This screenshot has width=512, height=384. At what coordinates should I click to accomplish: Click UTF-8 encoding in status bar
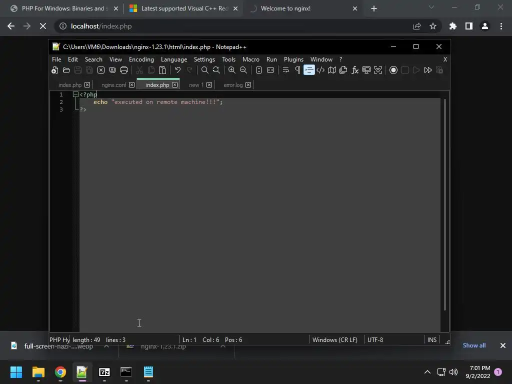(375, 340)
